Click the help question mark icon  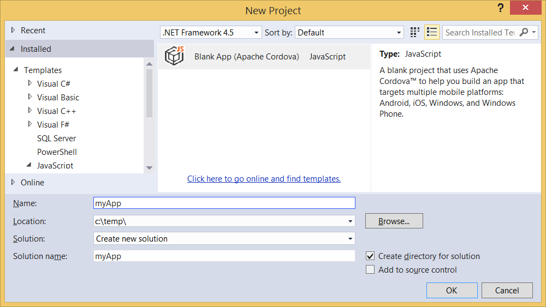tap(500, 8)
